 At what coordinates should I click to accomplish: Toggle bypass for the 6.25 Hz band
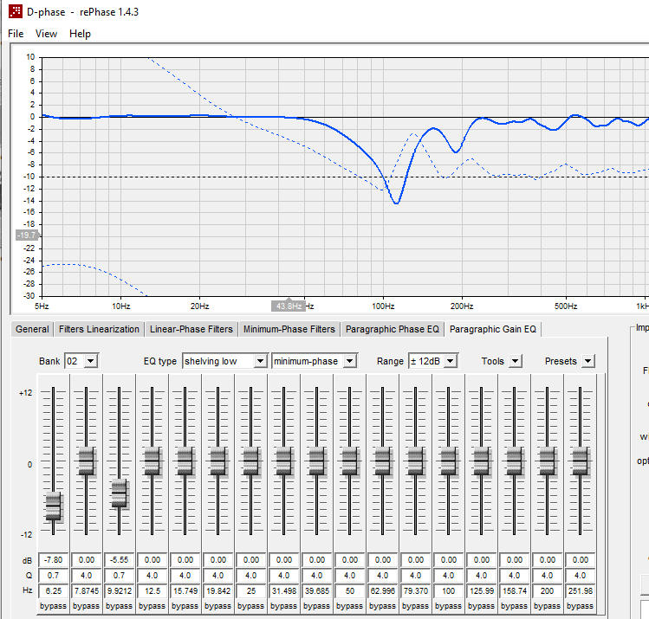53,606
